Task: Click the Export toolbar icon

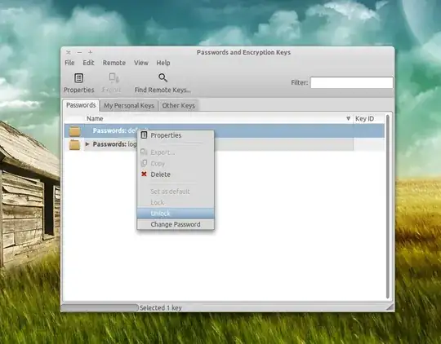Action: coord(114,78)
